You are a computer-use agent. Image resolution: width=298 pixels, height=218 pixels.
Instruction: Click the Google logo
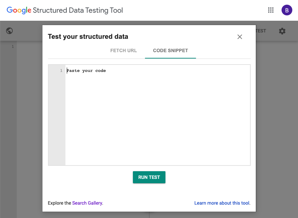click(x=19, y=10)
